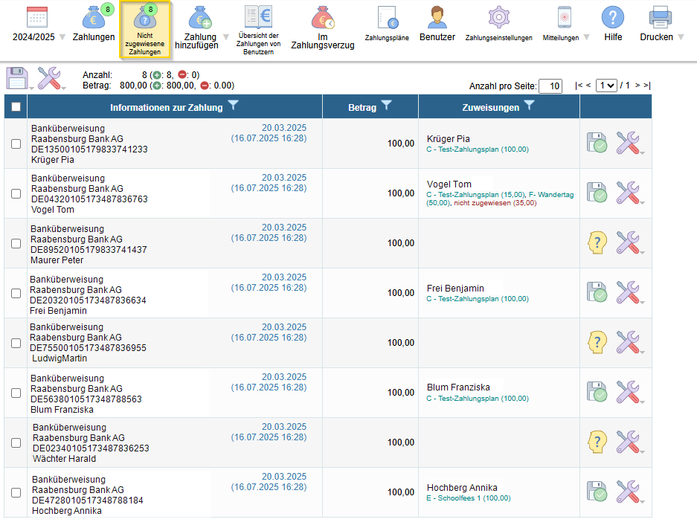Click question head icon for Wächter Harald
The width and height of the screenshot is (697, 531).
point(597,442)
